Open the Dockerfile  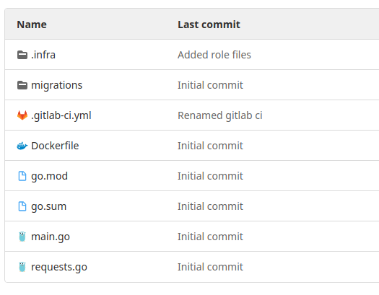point(55,146)
